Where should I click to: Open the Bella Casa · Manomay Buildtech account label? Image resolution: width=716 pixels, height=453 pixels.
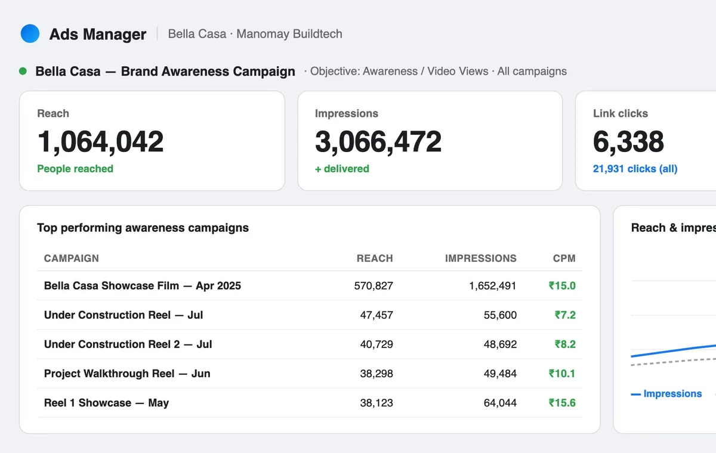[255, 34]
